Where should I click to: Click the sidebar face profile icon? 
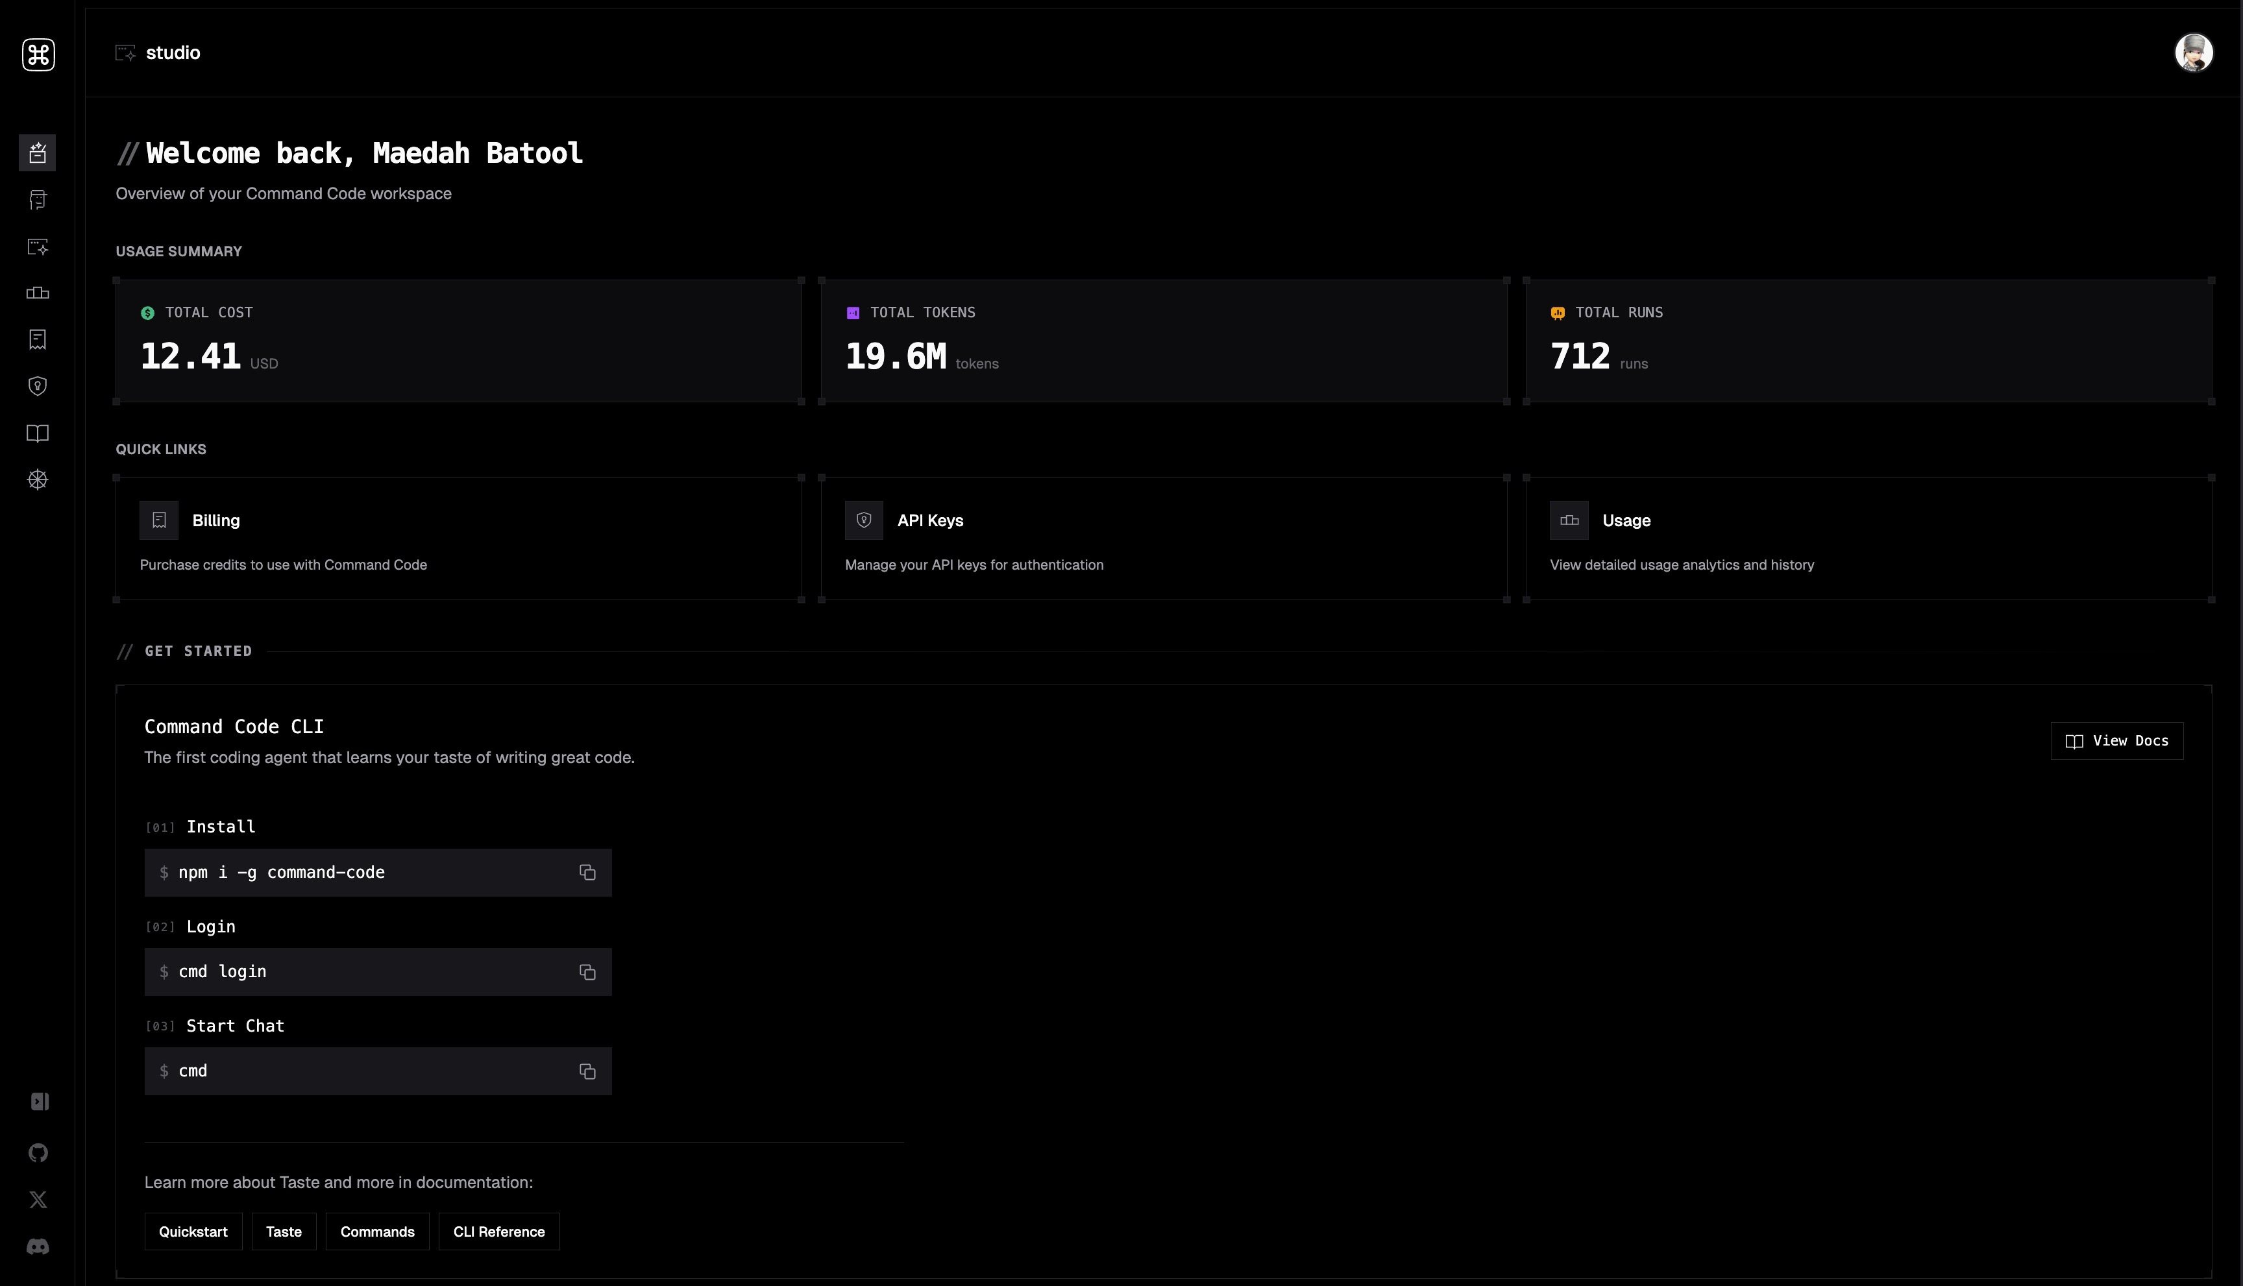[x=37, y=200]
